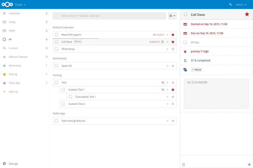Check off Subtask Test 2
The height and width of the screenshot is (168, 253).
click(63, 104)
